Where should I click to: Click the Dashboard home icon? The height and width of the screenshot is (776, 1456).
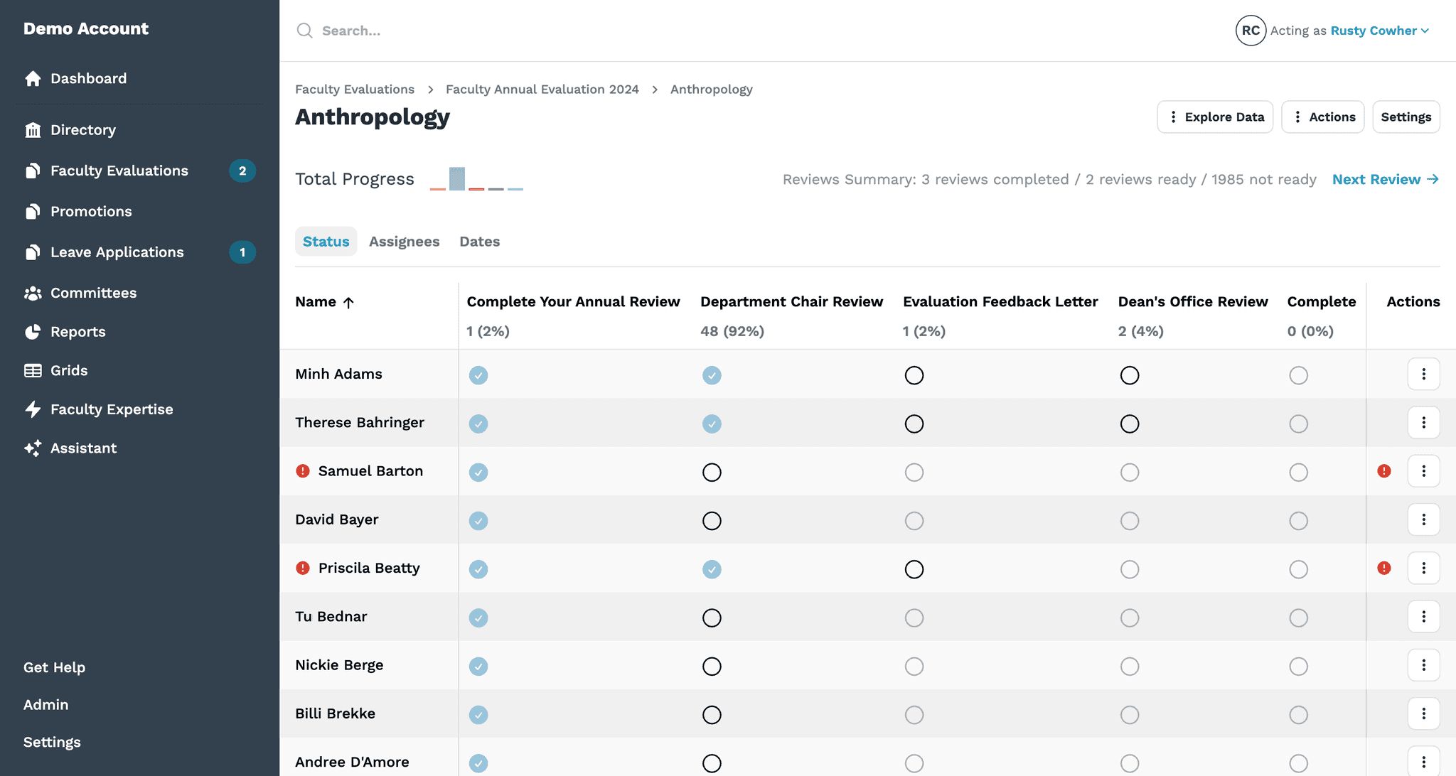[x=33, y=79]
